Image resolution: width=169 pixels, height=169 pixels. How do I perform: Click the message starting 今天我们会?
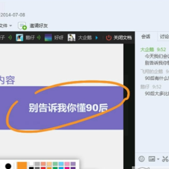pos(157,56)
